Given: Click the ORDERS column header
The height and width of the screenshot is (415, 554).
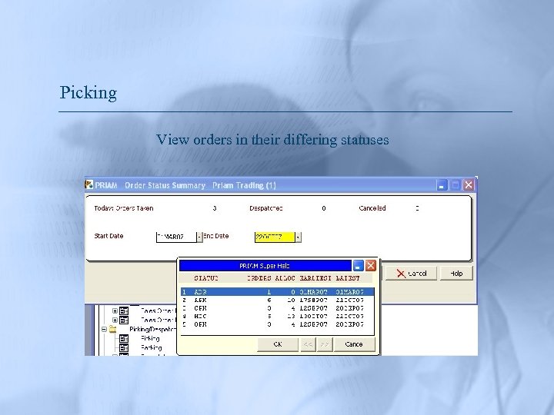Looking at the screenshot, I should click(259, 278).
